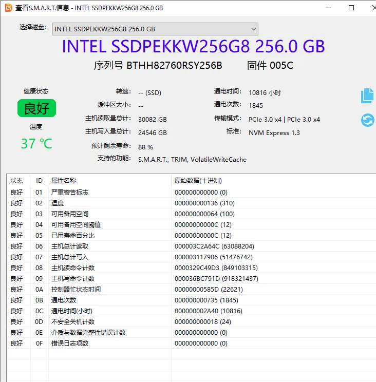
Task: Click the firmware version 005C
Action: tap(281, 65)
